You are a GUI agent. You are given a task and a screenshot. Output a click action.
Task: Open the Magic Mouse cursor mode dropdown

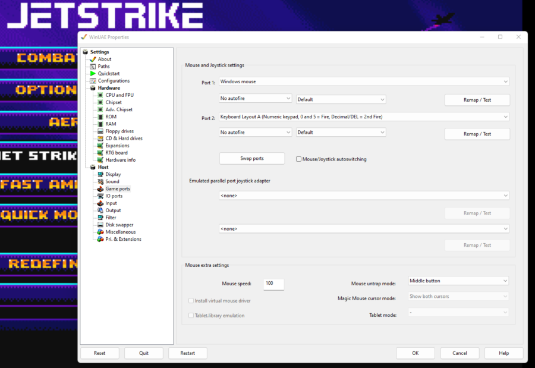[x=458, y=296]
